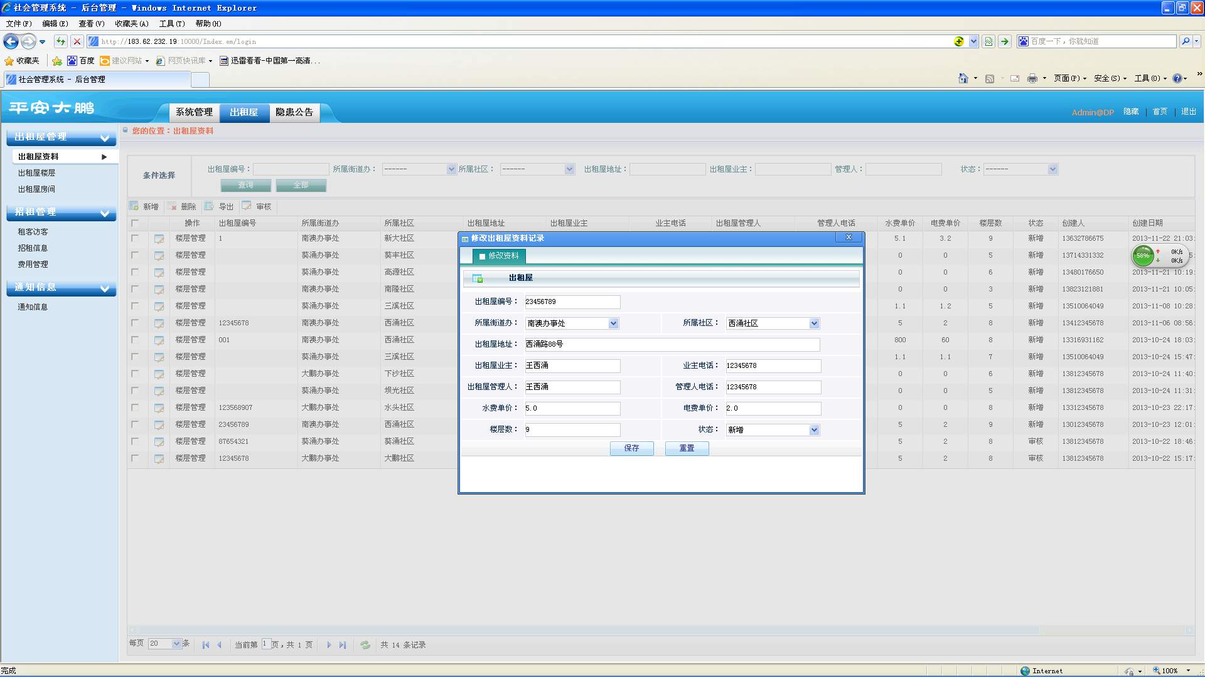Open the rows per page dropdown
1205x677 pixels.
tap(165, 644)
